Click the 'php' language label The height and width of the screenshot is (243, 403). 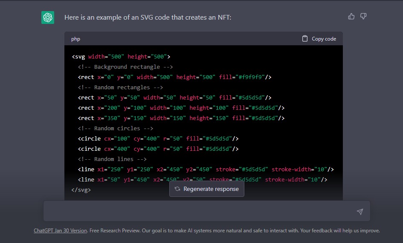(x=75, y=39)
